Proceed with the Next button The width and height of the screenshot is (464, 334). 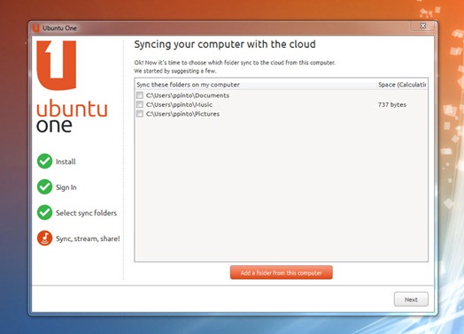[411, 300]
